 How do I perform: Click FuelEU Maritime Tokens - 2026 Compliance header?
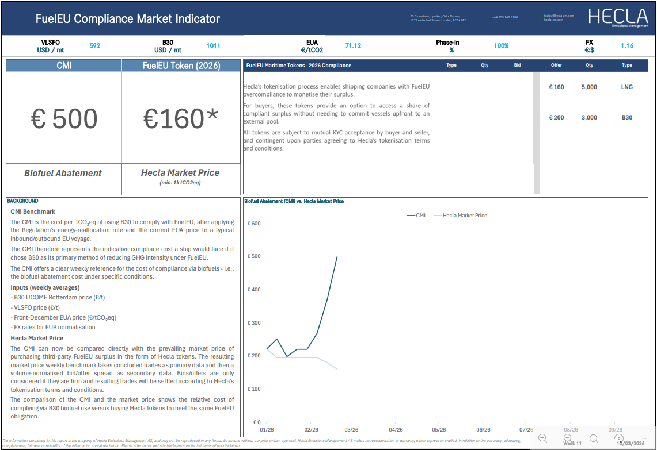[299, 66]
